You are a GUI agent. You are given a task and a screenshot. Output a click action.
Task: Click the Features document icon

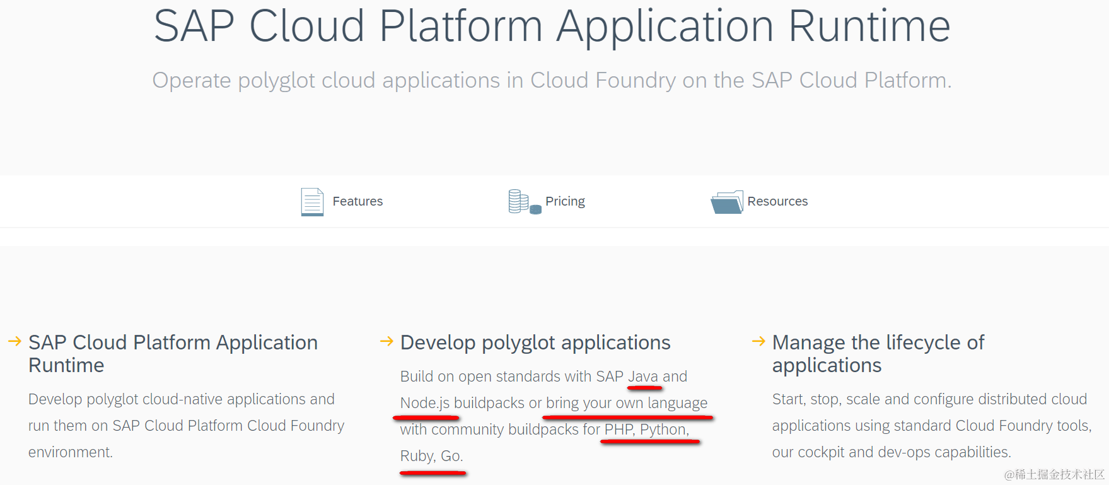coord(312,202)
